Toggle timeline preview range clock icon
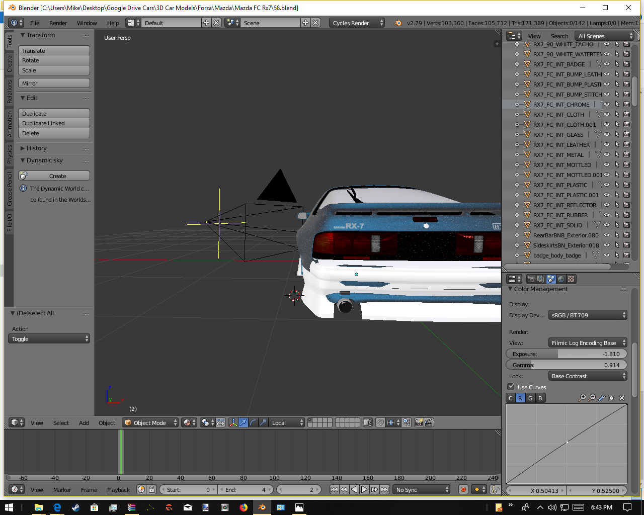 141,489
